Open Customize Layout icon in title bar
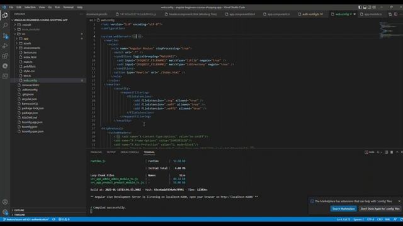Screen dimensions: 403x226 tap(374, 7)
